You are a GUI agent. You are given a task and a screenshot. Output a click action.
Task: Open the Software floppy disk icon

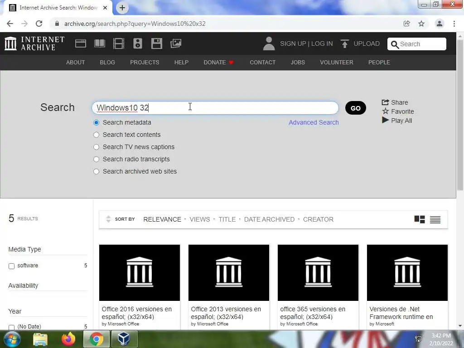click(156, 43)
